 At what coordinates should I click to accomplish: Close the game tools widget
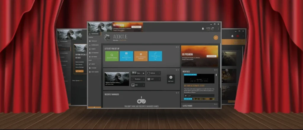[x=178, y=70]
